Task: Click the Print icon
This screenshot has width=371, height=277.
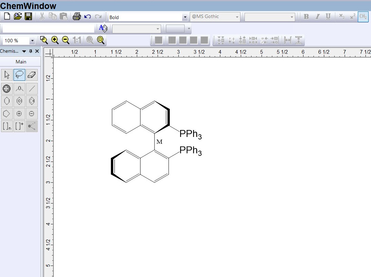Action: [x=77, y=16]
